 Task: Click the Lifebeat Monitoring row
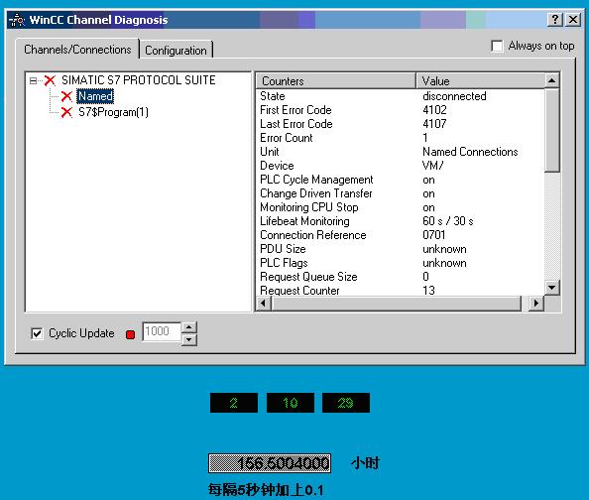[x=400, y=221]
